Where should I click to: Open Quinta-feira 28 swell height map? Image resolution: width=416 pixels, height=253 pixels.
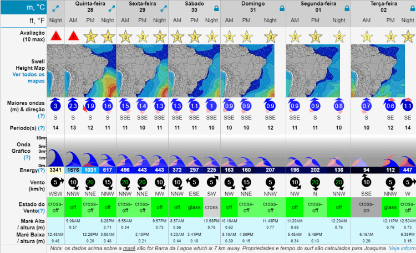pos(90,71)
